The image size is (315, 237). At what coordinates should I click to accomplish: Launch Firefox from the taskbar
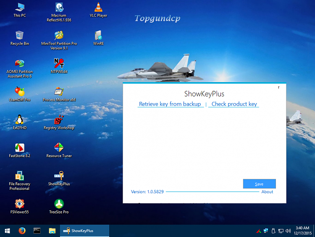[x=22, y=231]
